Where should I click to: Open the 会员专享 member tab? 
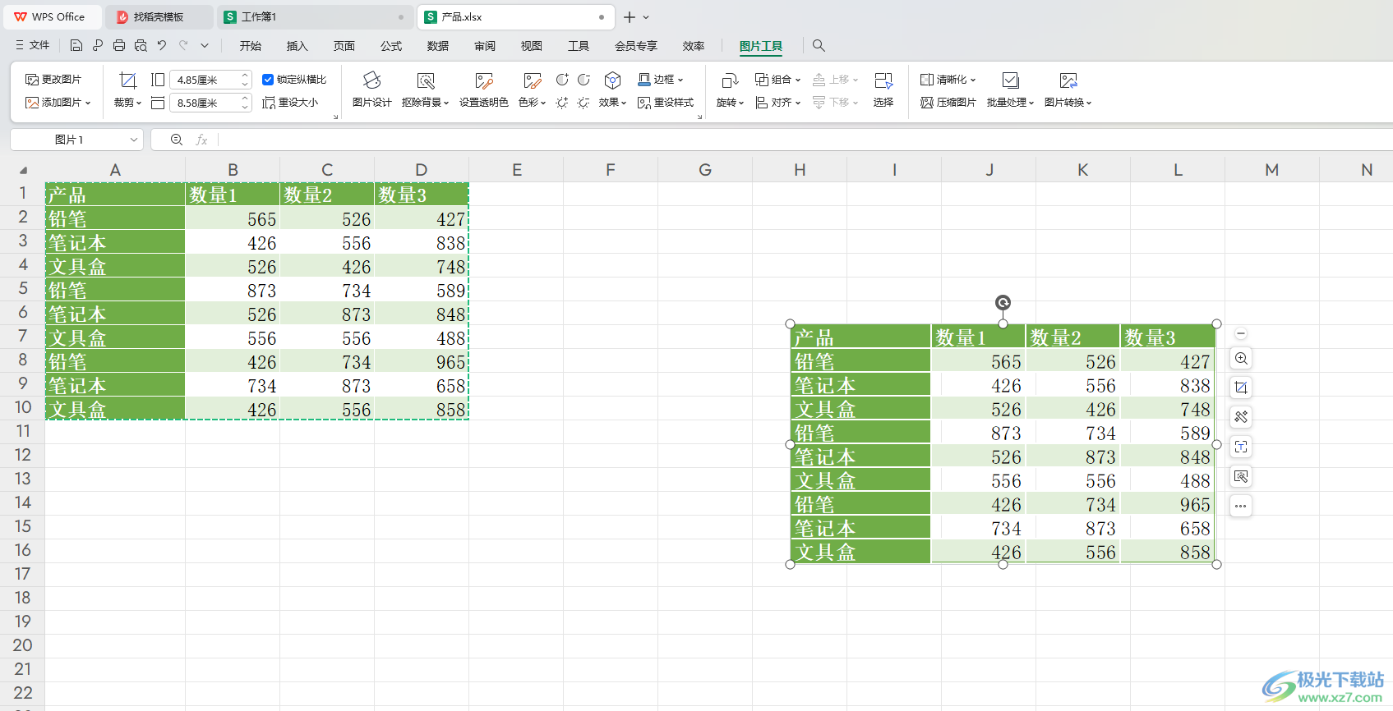coord(636,46)
